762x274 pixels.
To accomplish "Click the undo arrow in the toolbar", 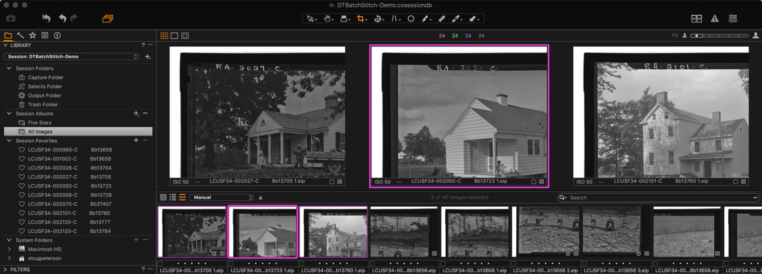I will (62, 19).
